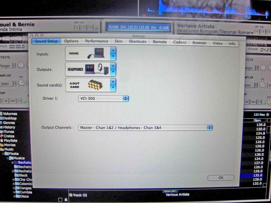Open the Browser tab in Settings

coord(200,43)
